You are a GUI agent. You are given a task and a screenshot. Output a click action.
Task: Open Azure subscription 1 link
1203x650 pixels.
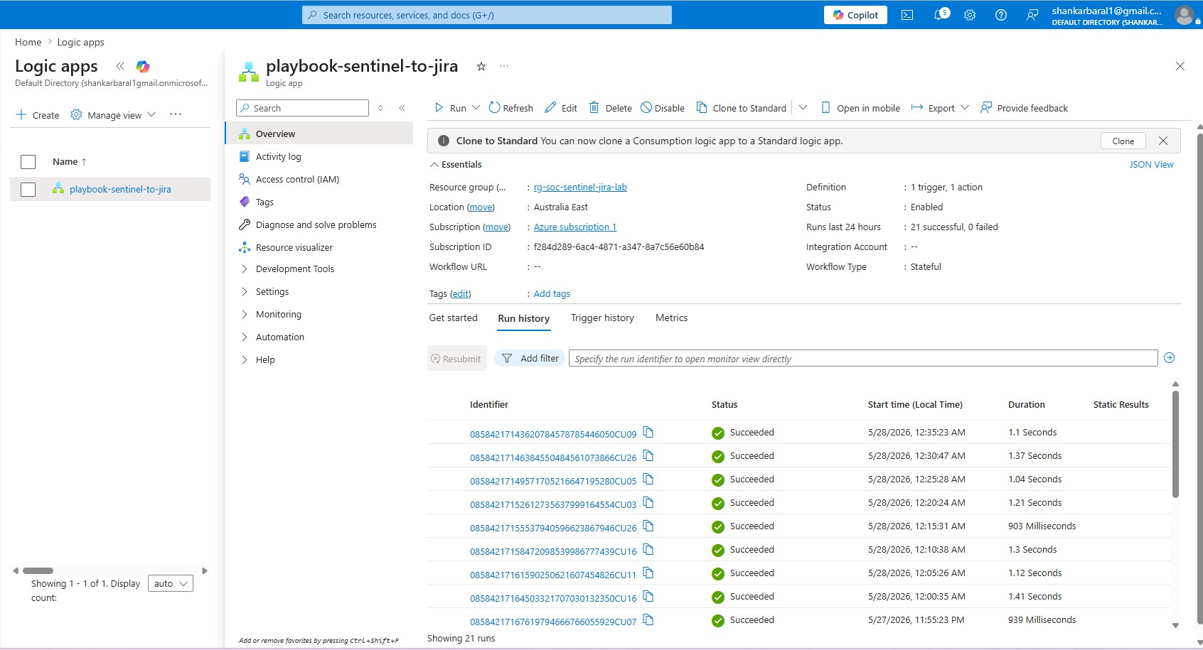[575, 227]
